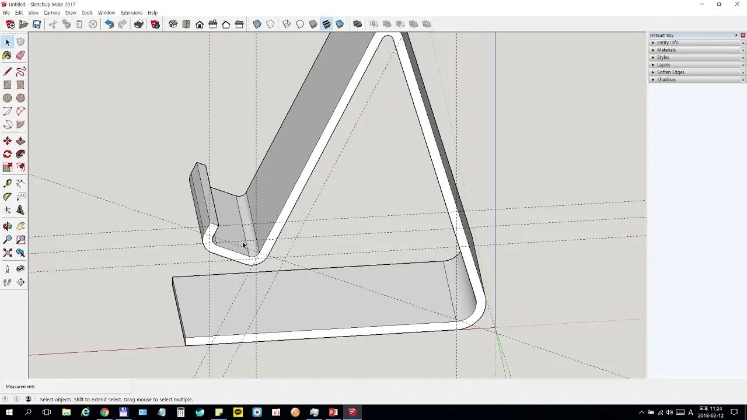Switch to Front view house icon
This screenshot has width=747, height=420.
200,24
